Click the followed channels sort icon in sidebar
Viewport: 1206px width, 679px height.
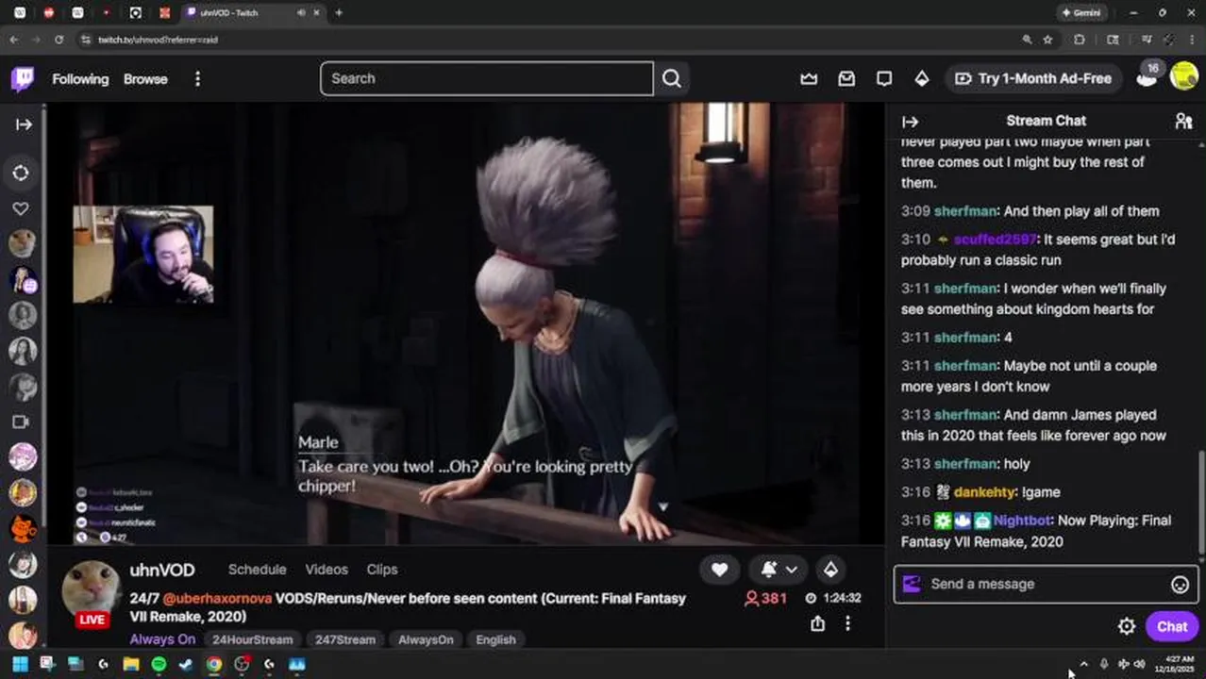21,173
